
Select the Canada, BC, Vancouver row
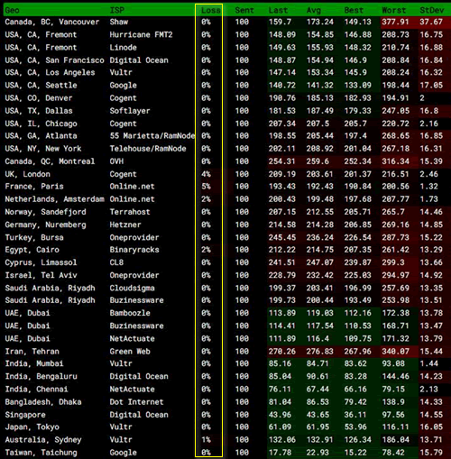pos(225,22)
